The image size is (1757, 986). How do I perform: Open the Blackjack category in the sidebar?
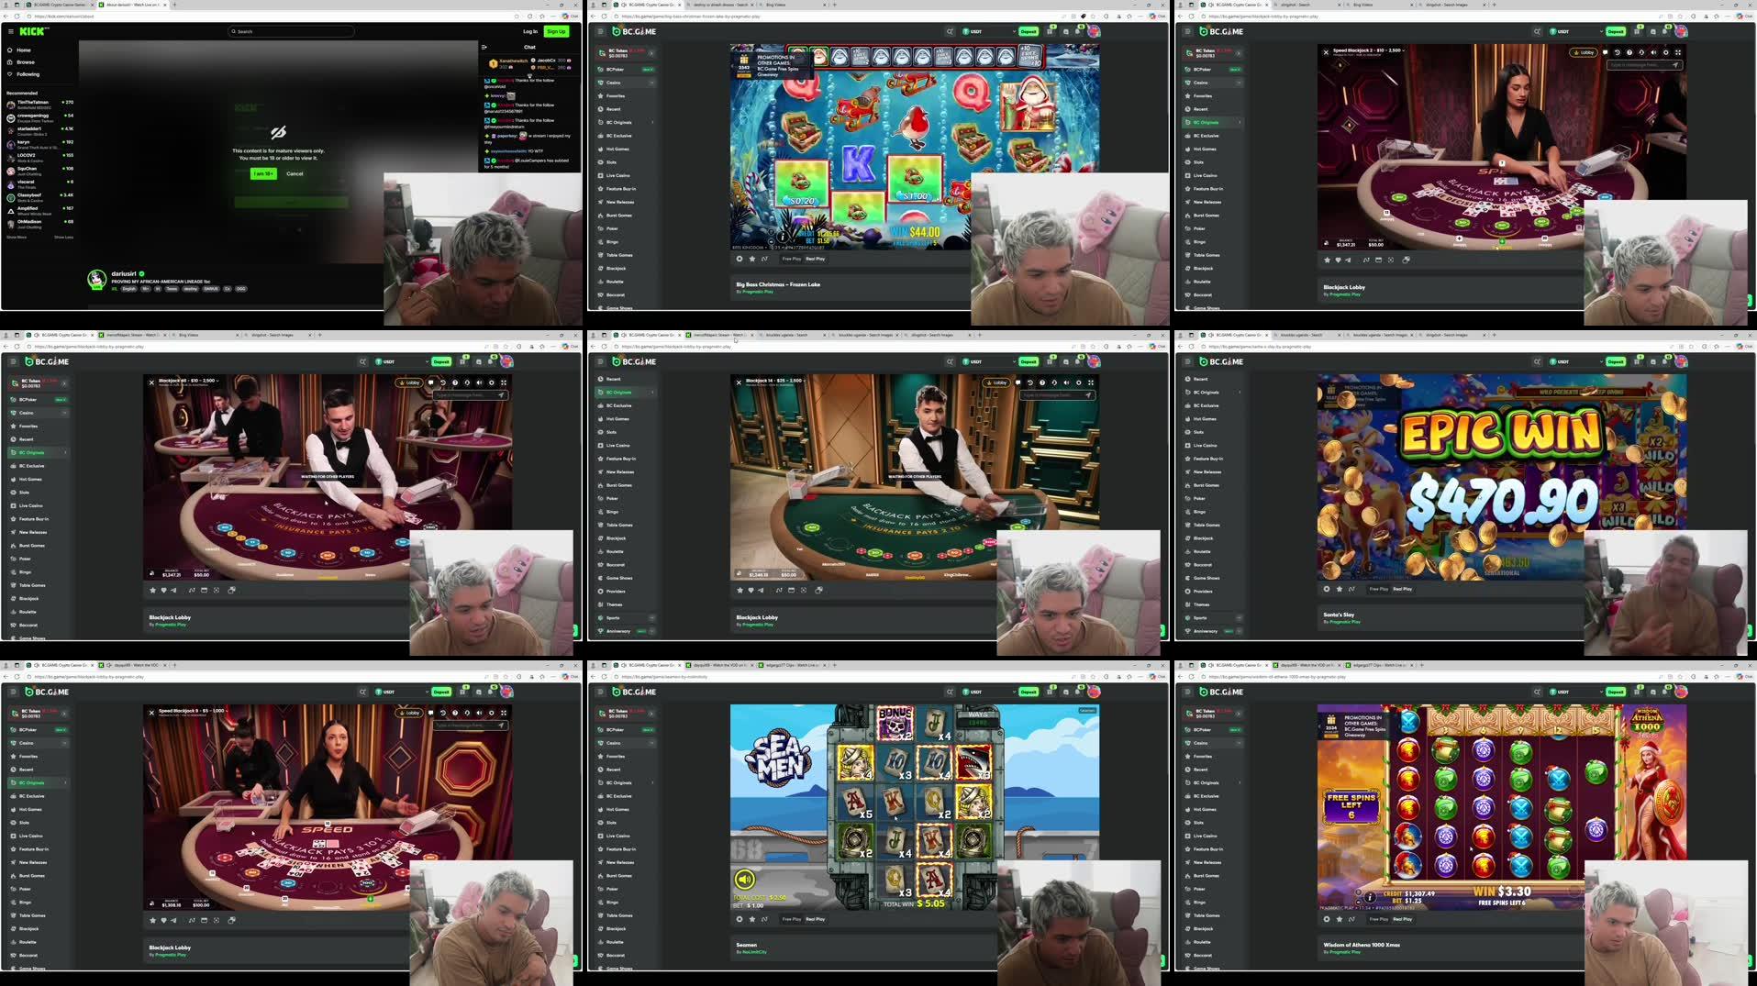[617, 268]
